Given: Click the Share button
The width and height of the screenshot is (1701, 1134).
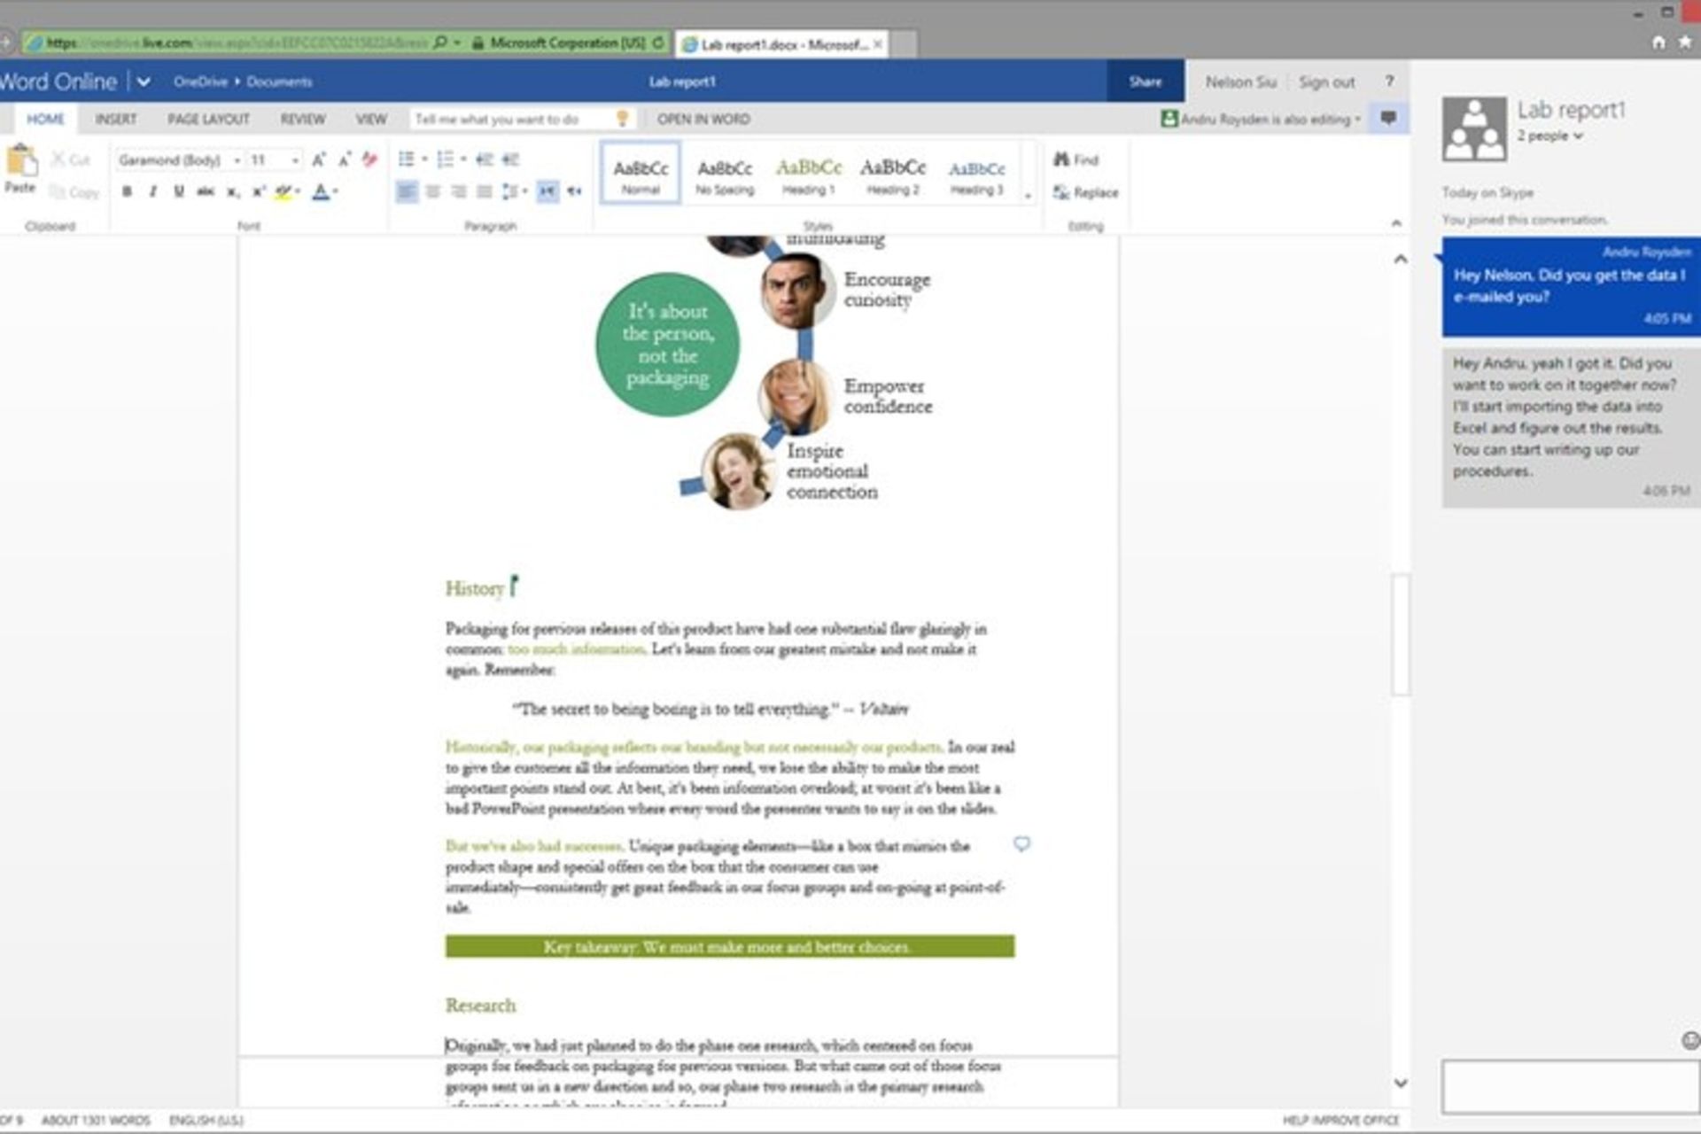Looking at the screenshot, I should (1145, 82).
